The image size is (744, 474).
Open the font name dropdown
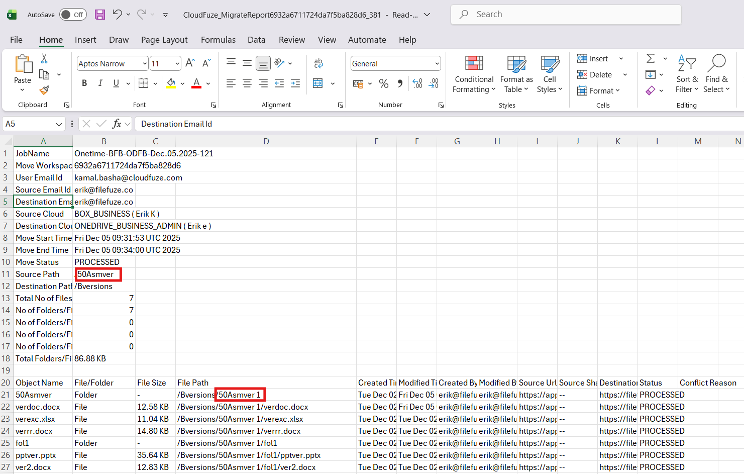click(145, 64)
